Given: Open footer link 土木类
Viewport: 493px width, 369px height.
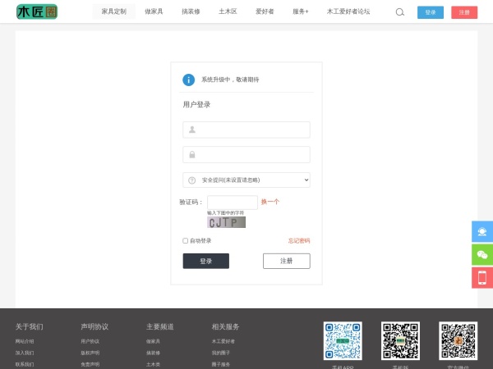Looking at the screenshot, I should pyautogui.click(x=153, y=365).
